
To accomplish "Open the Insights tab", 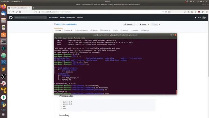I will (135, 30).
